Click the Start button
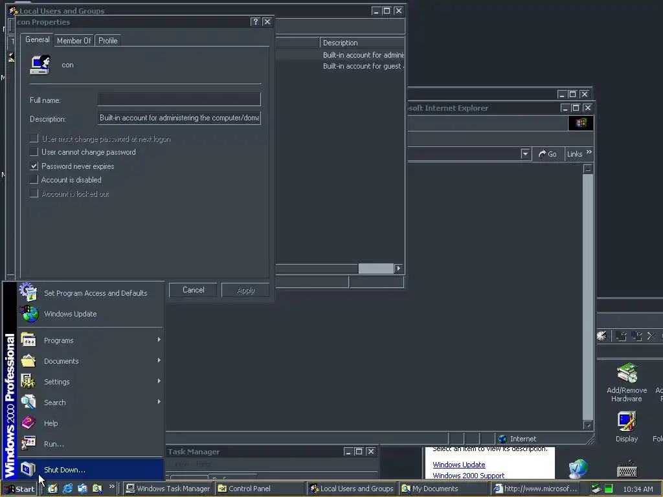Image resolution: width=663 pixels, height=497 pixels. pyautogui.click(x=19, y=489)
